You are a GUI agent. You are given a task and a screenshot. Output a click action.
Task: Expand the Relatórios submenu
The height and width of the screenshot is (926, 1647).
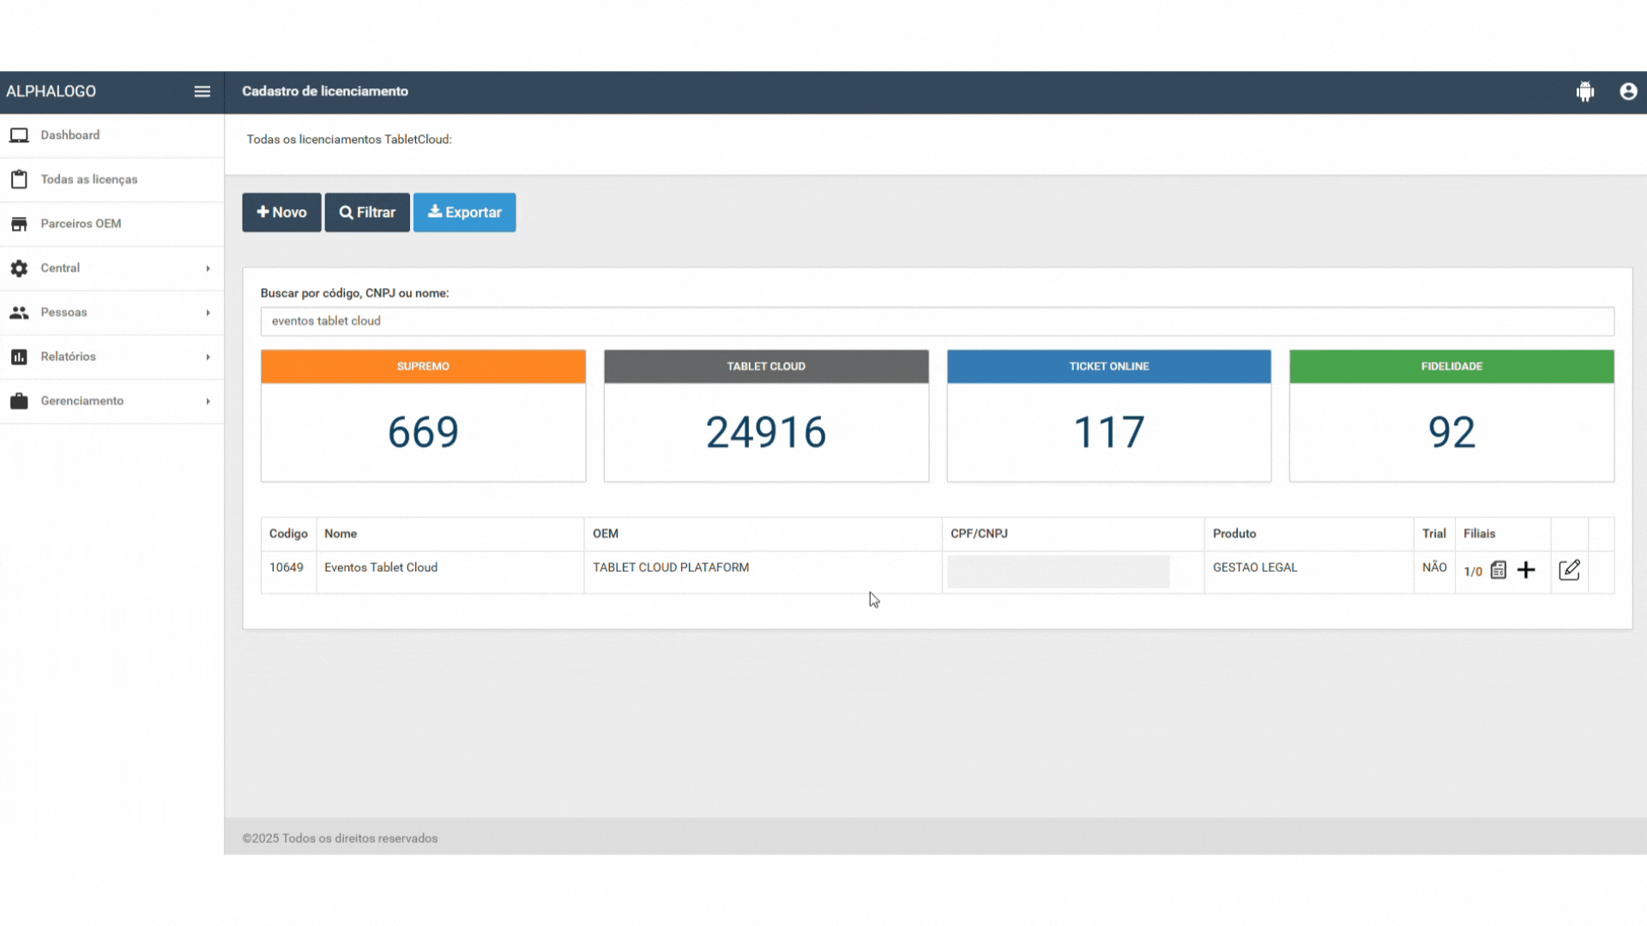coord(208,357)
